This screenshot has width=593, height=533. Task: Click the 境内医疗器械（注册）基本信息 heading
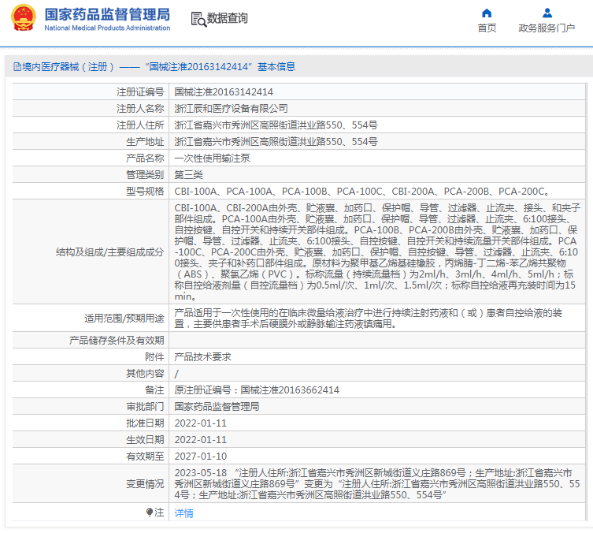pyautogui.click(x=154, y=67)
